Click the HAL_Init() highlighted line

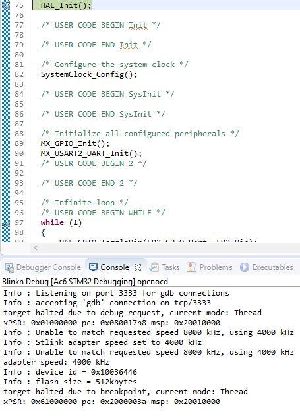[x=66, y=5]
